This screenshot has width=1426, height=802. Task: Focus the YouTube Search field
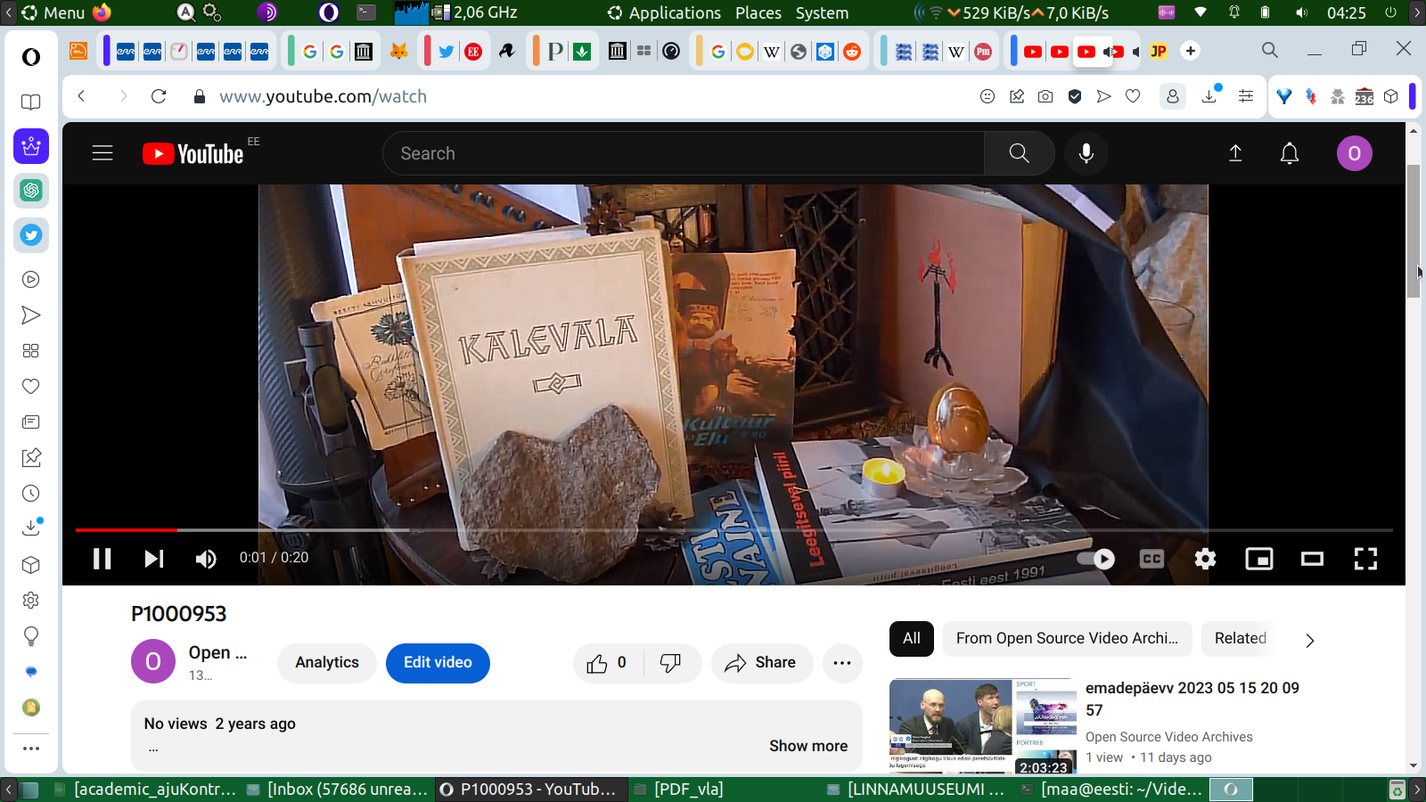click(x=684, y=153)
